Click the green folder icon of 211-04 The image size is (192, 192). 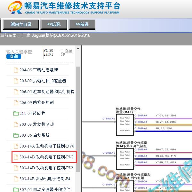click(16, 114)
